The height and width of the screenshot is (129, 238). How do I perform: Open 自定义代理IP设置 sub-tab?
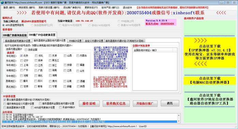click(x=94, y=41)
